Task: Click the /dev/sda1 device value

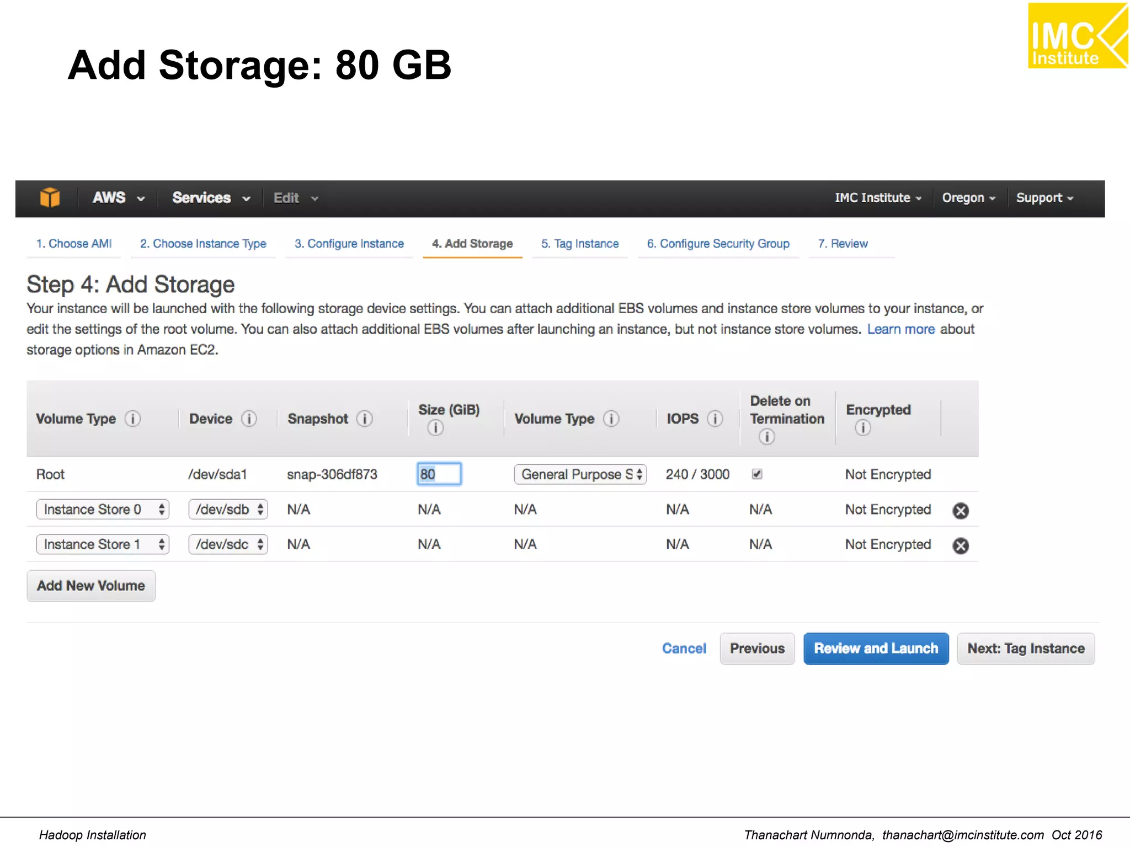Action: pyautogui.click(x=217, y=474)
